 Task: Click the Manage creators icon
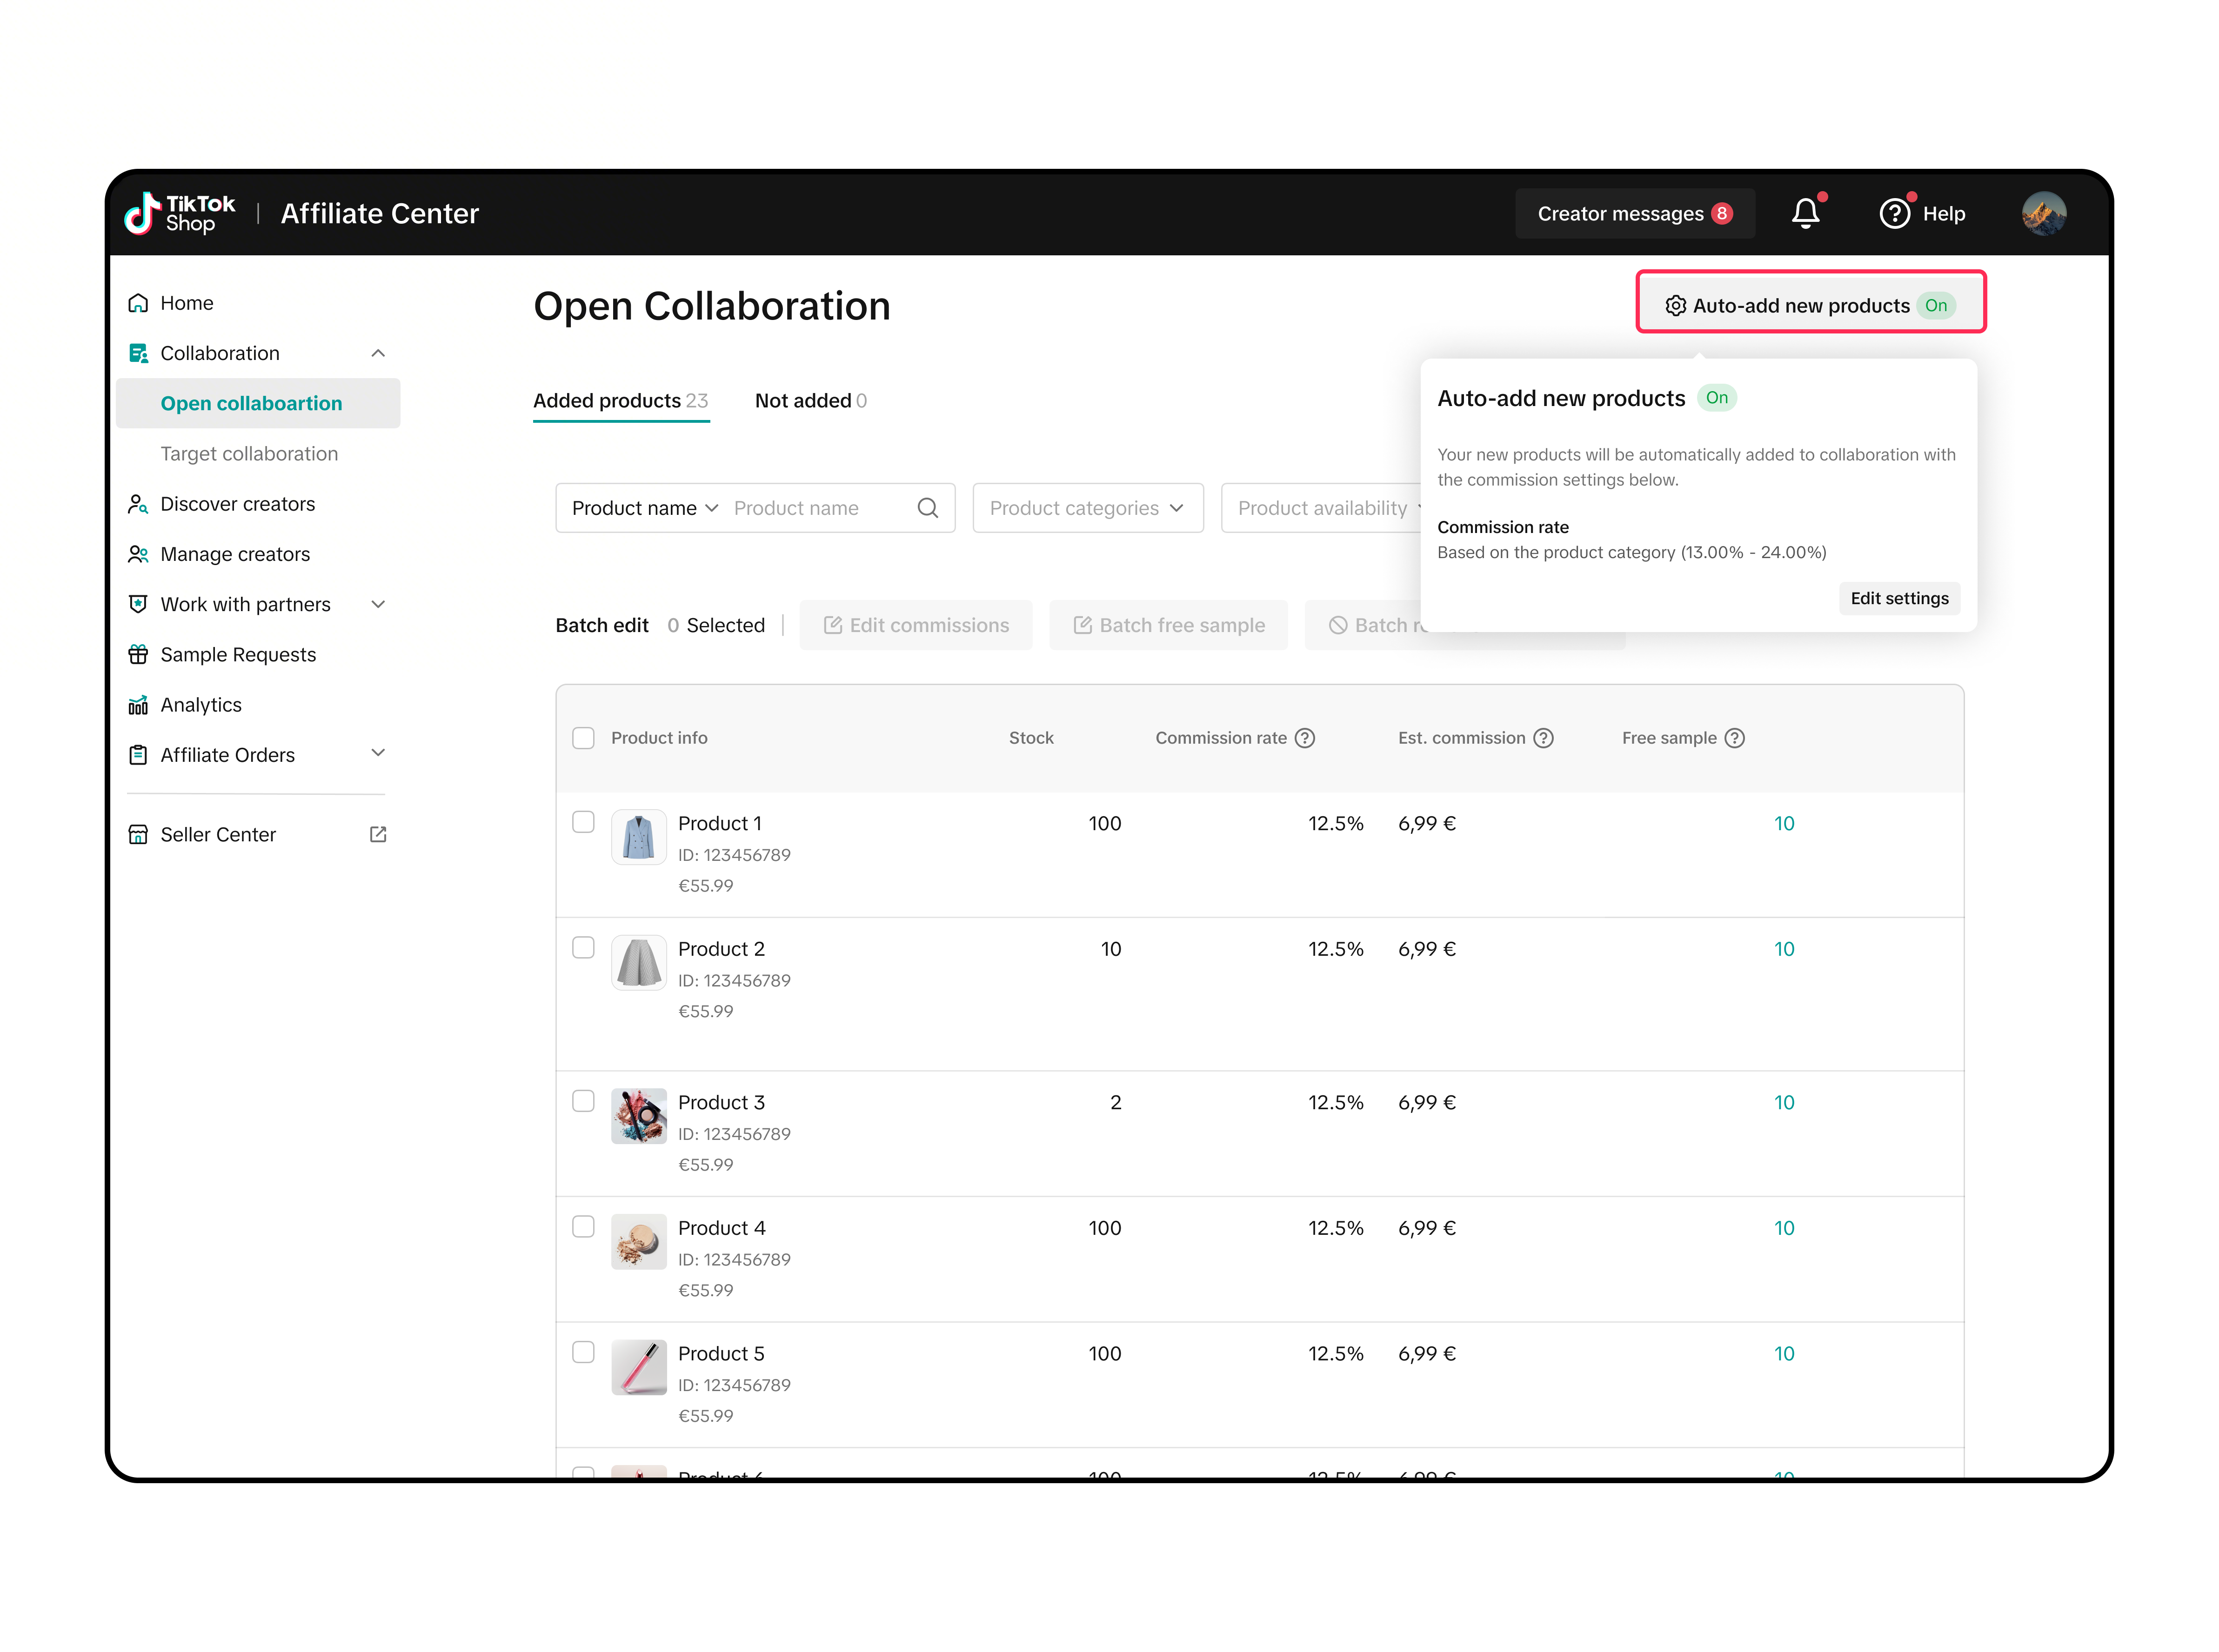(x=138, y=554)
